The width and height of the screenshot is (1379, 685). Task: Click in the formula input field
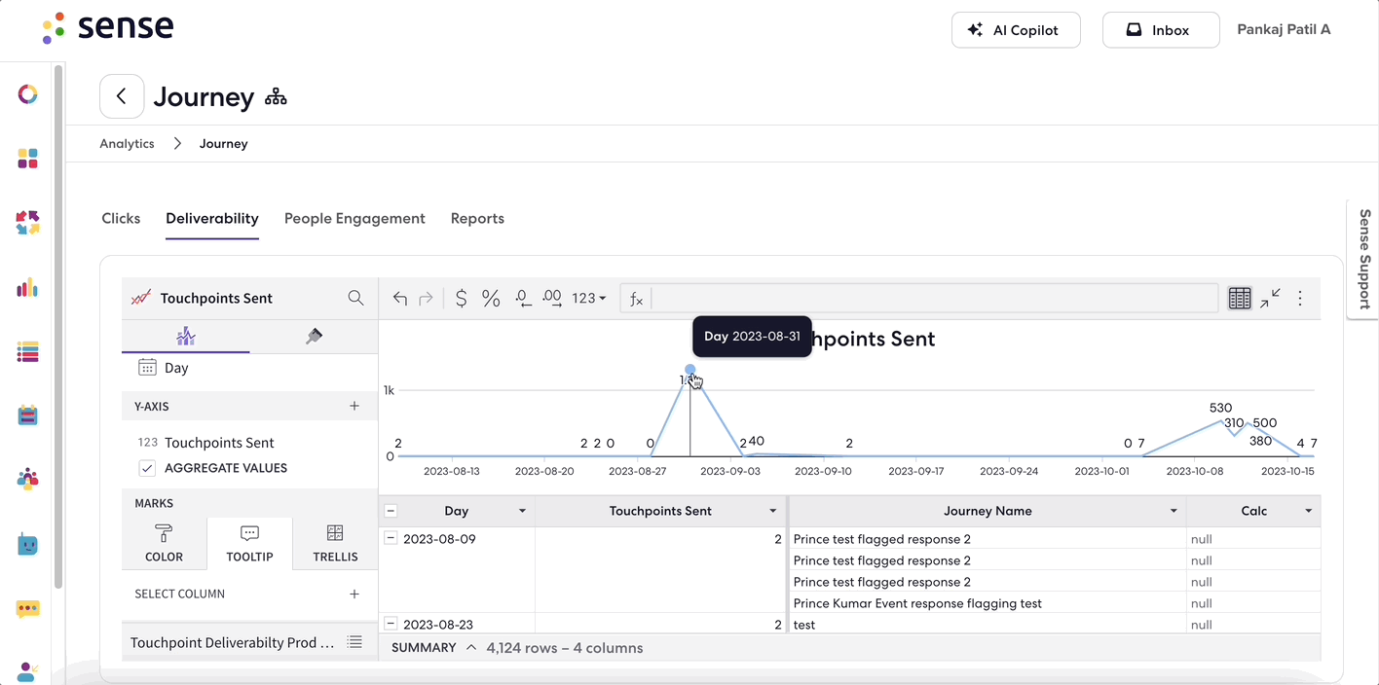point(935,299)
